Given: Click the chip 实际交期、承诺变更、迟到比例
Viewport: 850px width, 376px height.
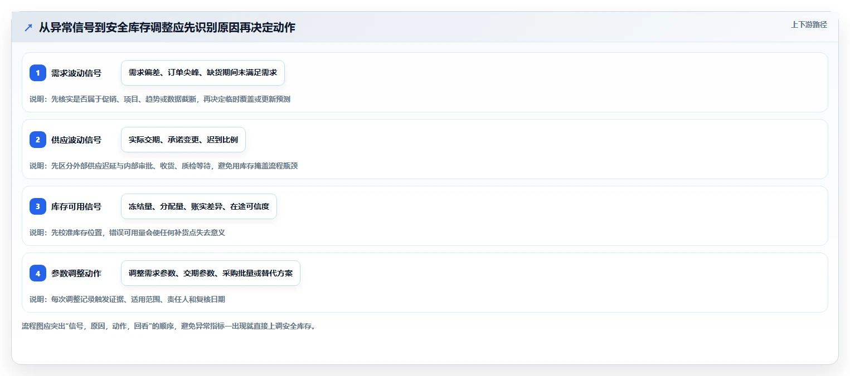Looking at the screenshot, I should pos(183,140).
